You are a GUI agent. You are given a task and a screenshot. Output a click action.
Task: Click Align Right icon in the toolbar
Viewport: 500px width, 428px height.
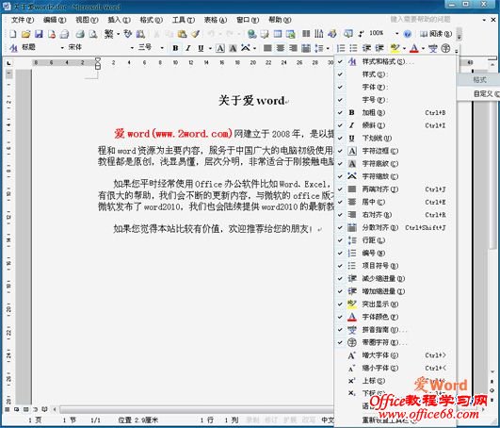(293, 48)
